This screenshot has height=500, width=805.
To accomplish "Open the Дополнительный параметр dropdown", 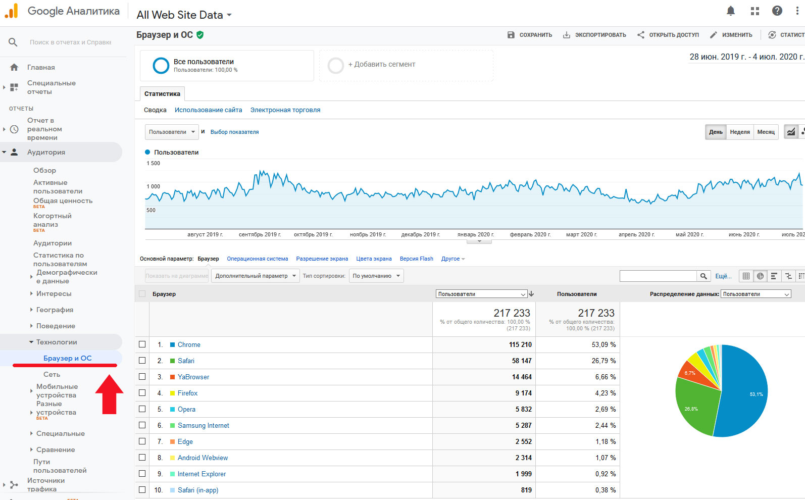I will point(256,276).
